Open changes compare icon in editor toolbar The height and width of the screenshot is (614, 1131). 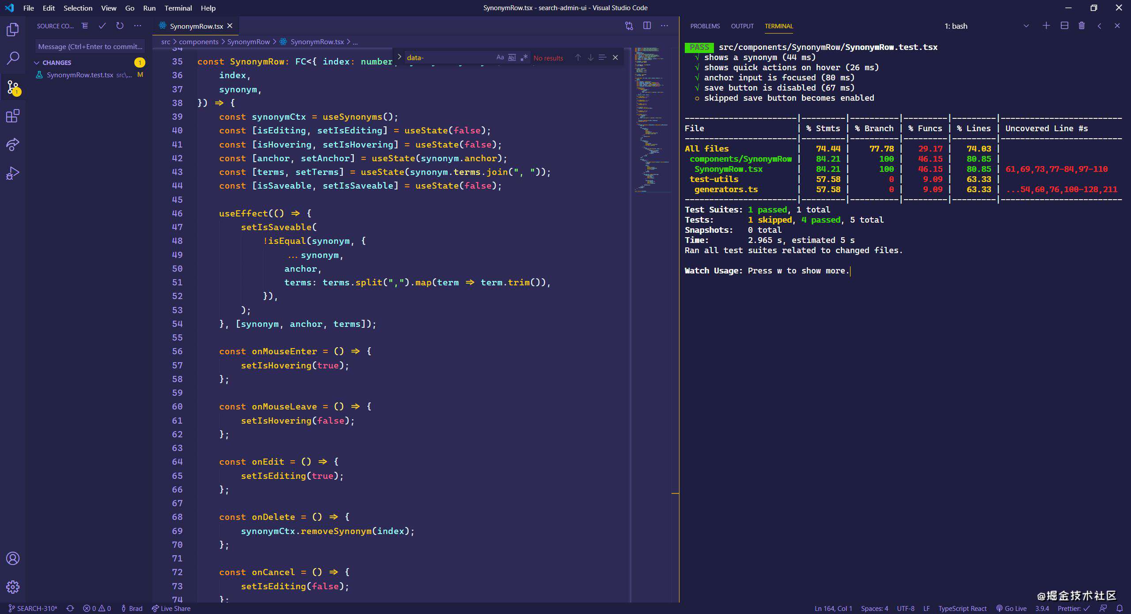pos(629,26)
